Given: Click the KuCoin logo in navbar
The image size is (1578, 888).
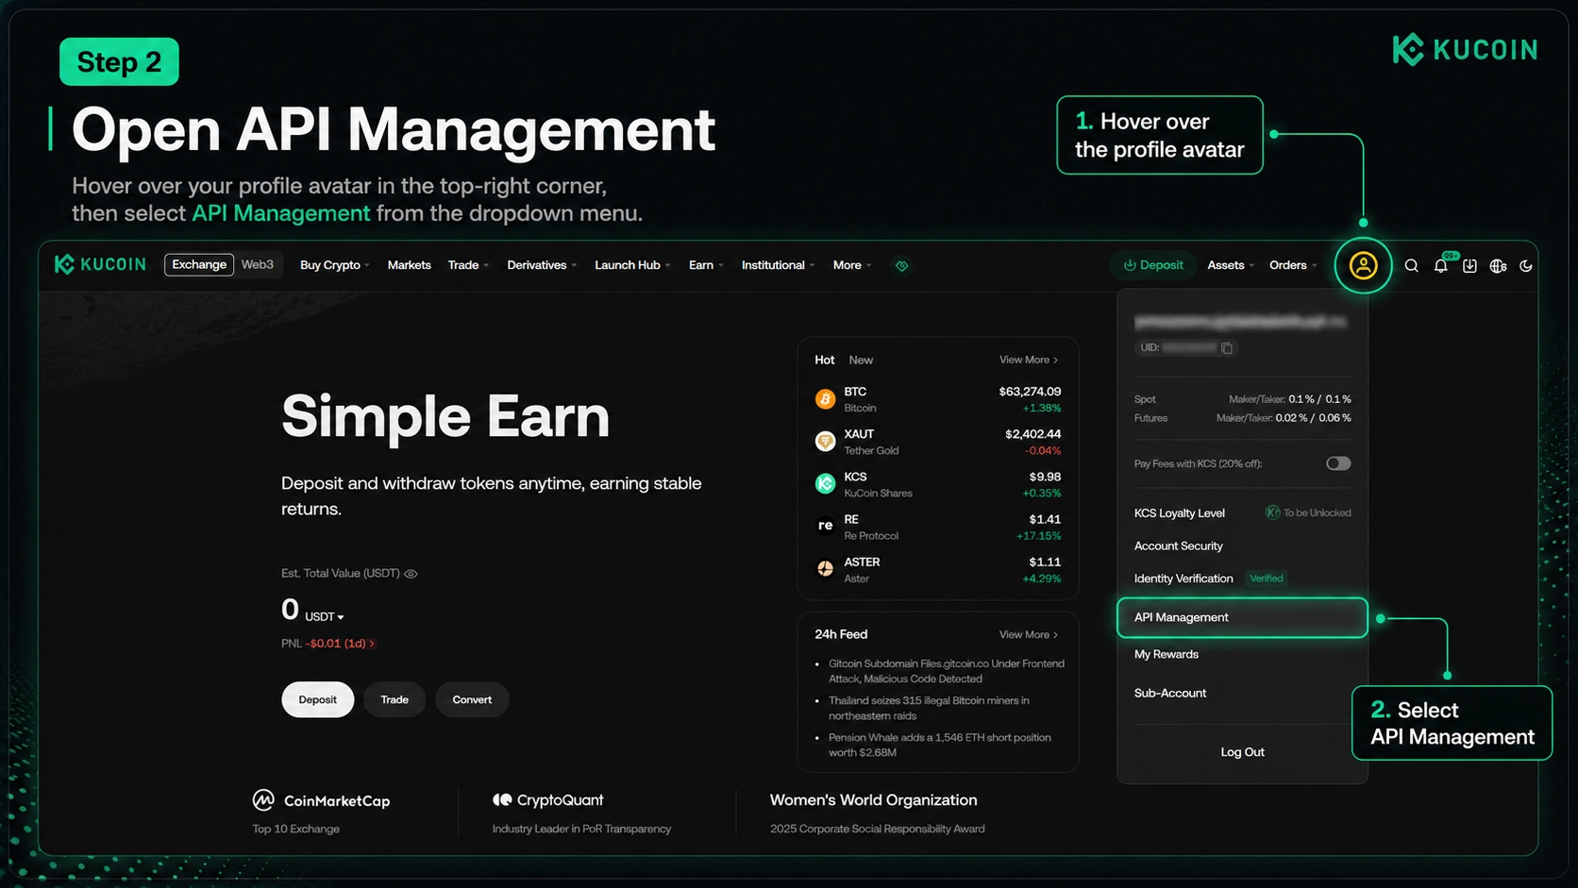Looking at the screenshot, I should tap(100, 264).
